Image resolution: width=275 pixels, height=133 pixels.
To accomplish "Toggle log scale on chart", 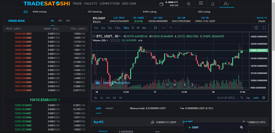I will tap(248, 98).
